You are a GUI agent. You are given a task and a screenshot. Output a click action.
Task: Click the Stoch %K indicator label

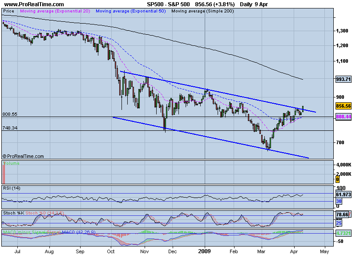pyautogui.click(x=13, y=213)
